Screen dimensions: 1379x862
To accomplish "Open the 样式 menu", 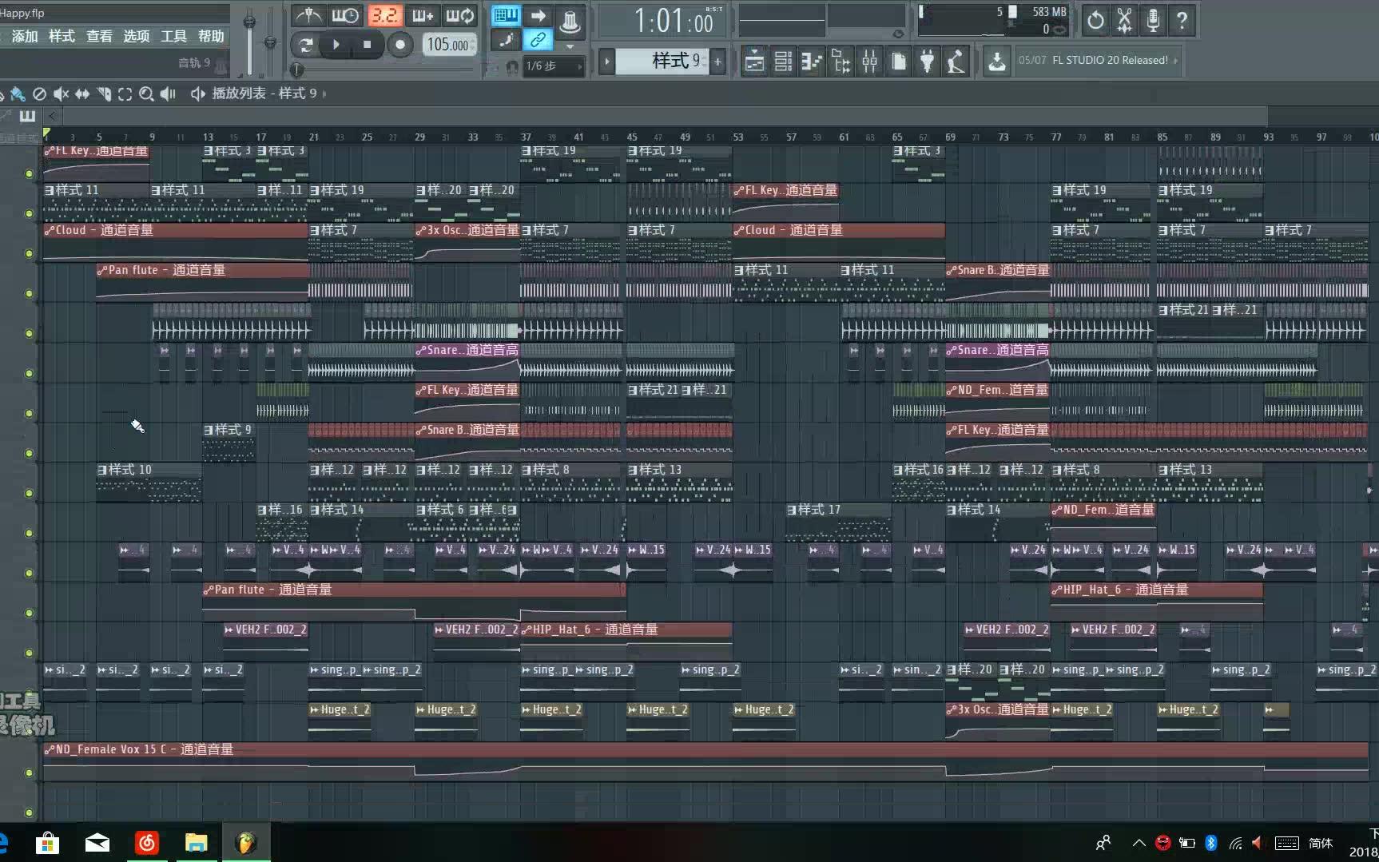I will (62, 36).
